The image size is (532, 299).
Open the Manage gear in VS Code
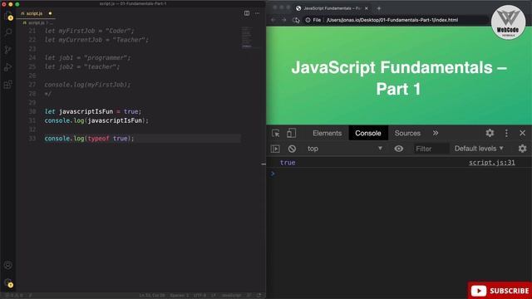click(x=8, y=282)
